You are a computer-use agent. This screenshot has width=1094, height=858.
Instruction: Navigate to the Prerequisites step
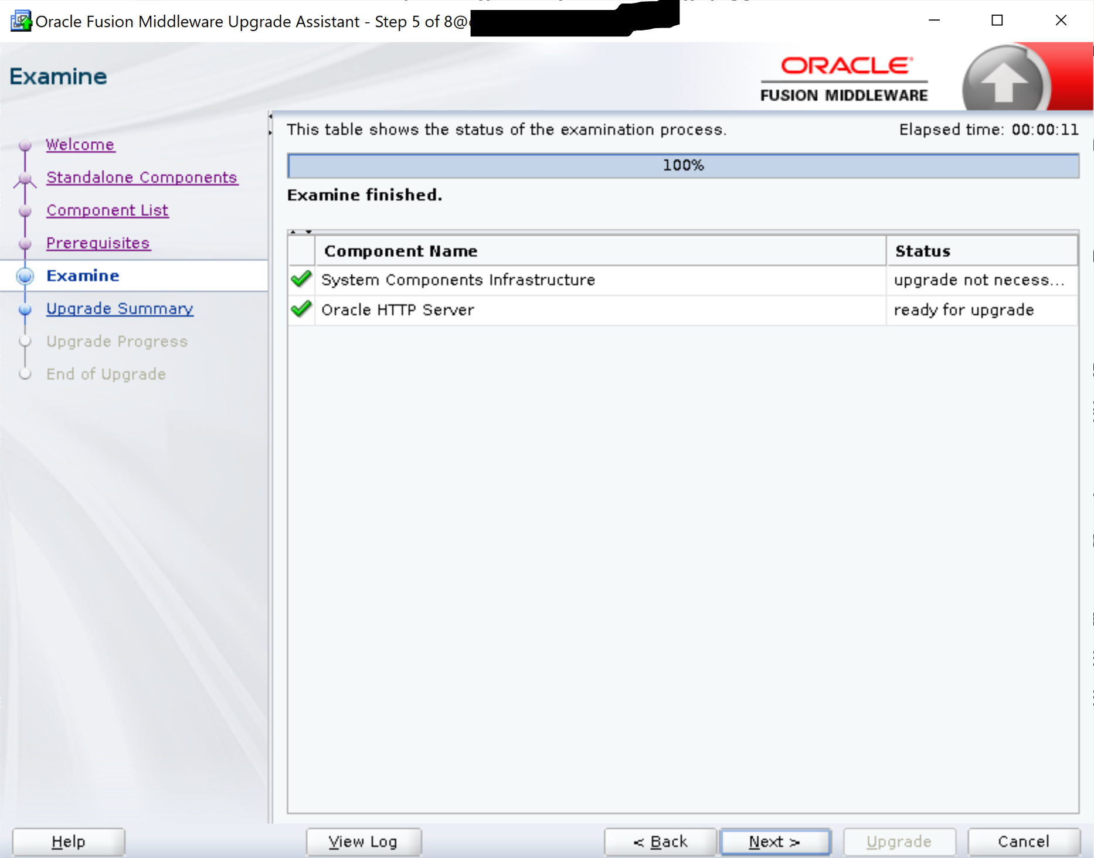(98, 243)
